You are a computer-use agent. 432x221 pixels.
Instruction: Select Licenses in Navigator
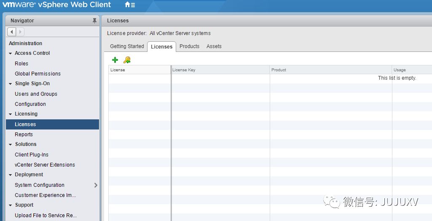52,124
